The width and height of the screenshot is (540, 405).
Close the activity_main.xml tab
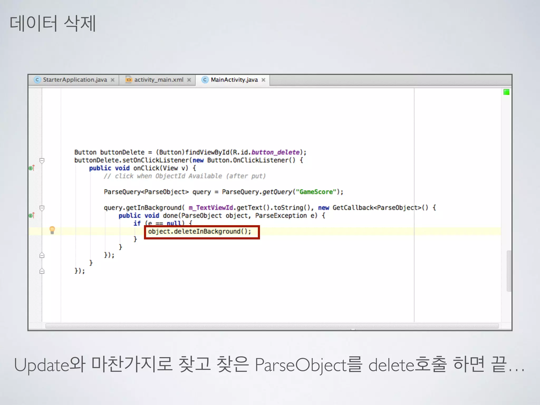coord(189,80)
